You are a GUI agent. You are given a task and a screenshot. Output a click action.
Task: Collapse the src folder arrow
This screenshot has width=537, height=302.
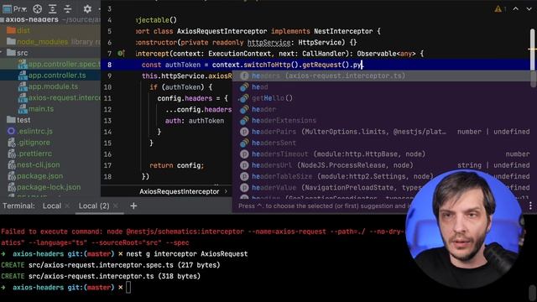[2, 53]
